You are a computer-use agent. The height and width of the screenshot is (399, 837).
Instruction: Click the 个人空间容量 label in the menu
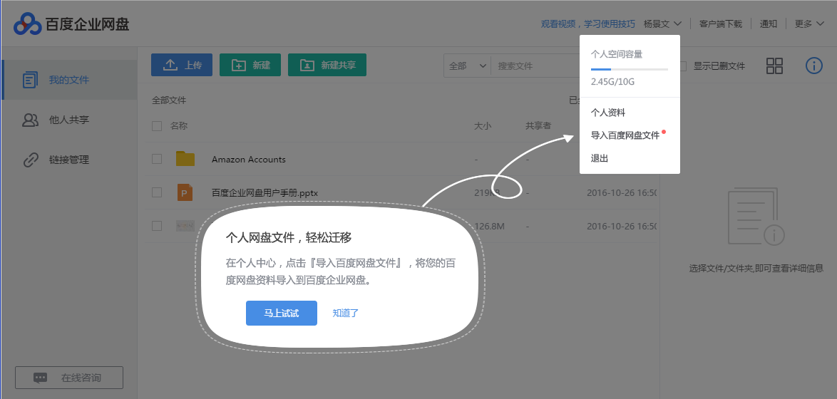tap(617, 54)
